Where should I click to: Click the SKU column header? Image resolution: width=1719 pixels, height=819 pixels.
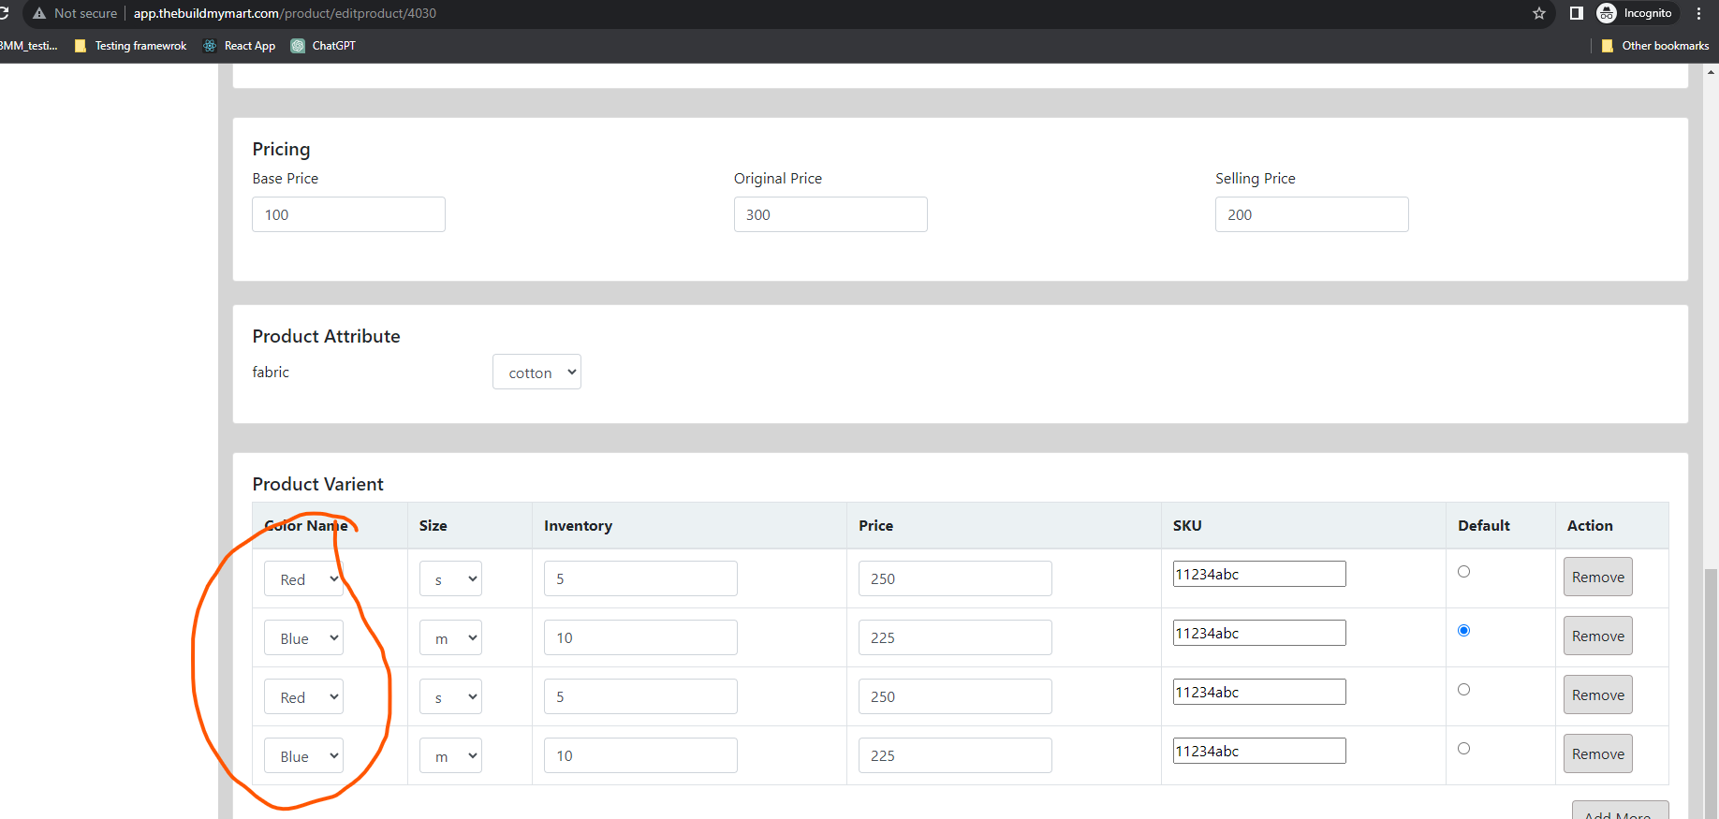coord(1187,526)
